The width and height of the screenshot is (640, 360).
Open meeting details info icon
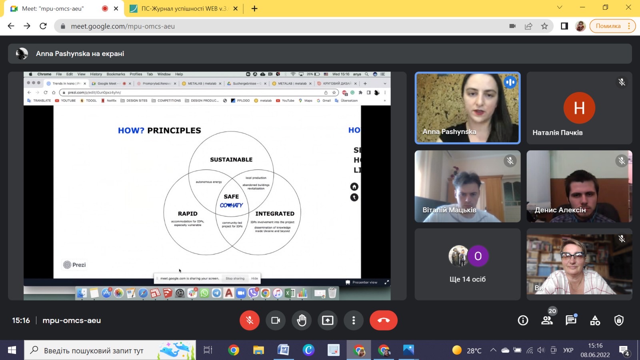(x=523, y=320)
